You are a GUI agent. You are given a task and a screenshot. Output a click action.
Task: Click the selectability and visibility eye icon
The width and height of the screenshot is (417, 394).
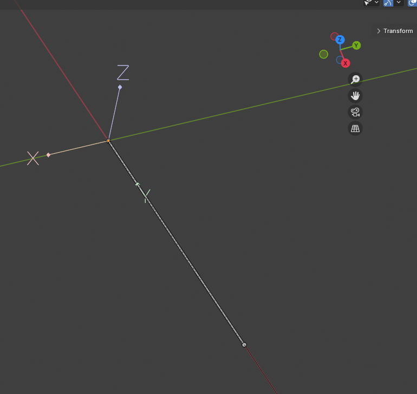[x=368, y=3]
